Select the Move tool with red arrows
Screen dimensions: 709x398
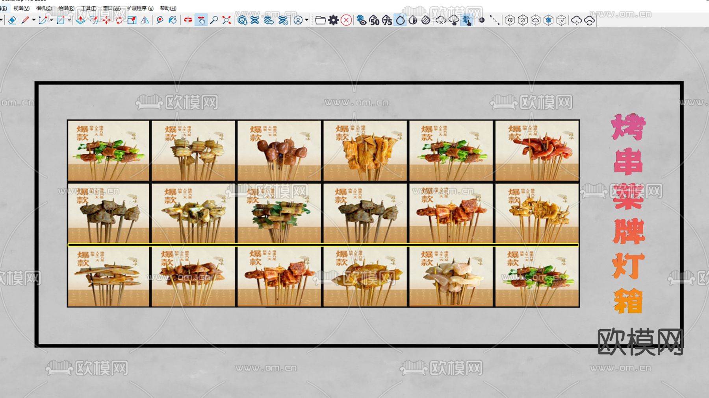(x=106, y=20)
